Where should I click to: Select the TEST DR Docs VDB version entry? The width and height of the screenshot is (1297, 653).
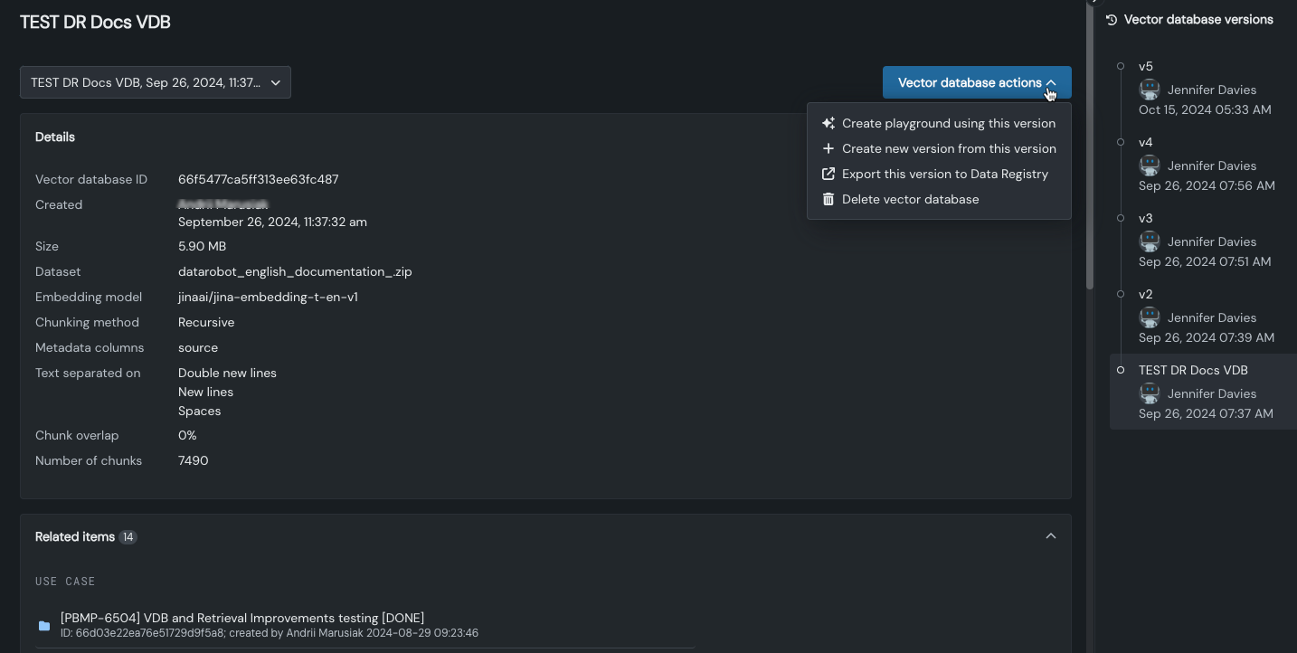coord(1193,370)
